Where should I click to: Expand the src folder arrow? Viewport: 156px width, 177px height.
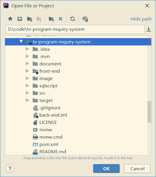click(27, 93)
